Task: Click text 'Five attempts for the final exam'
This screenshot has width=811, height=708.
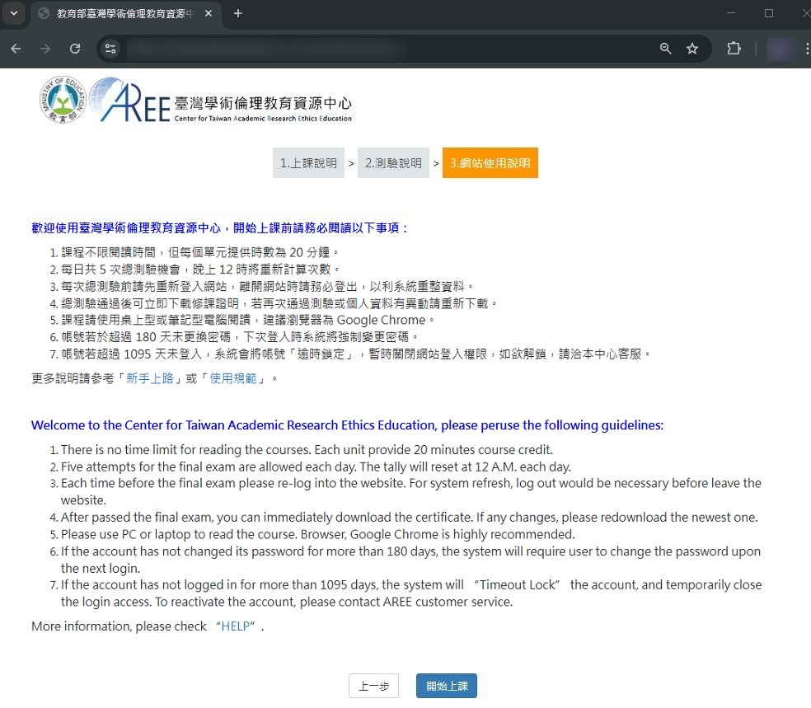Action: pyautogui.click(x=148, y=467)
